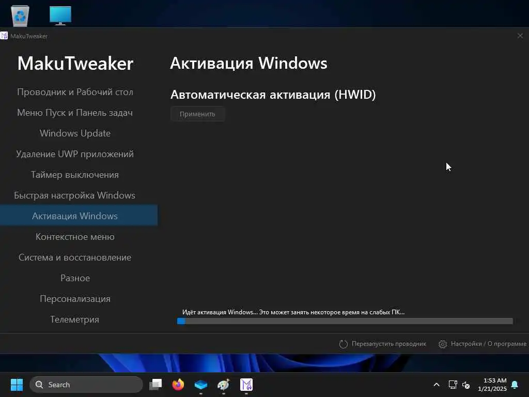The height and width of the screenshot is (397, 529).
Task: Click the taskbar Search field
Action: click(x=86, y=385)
